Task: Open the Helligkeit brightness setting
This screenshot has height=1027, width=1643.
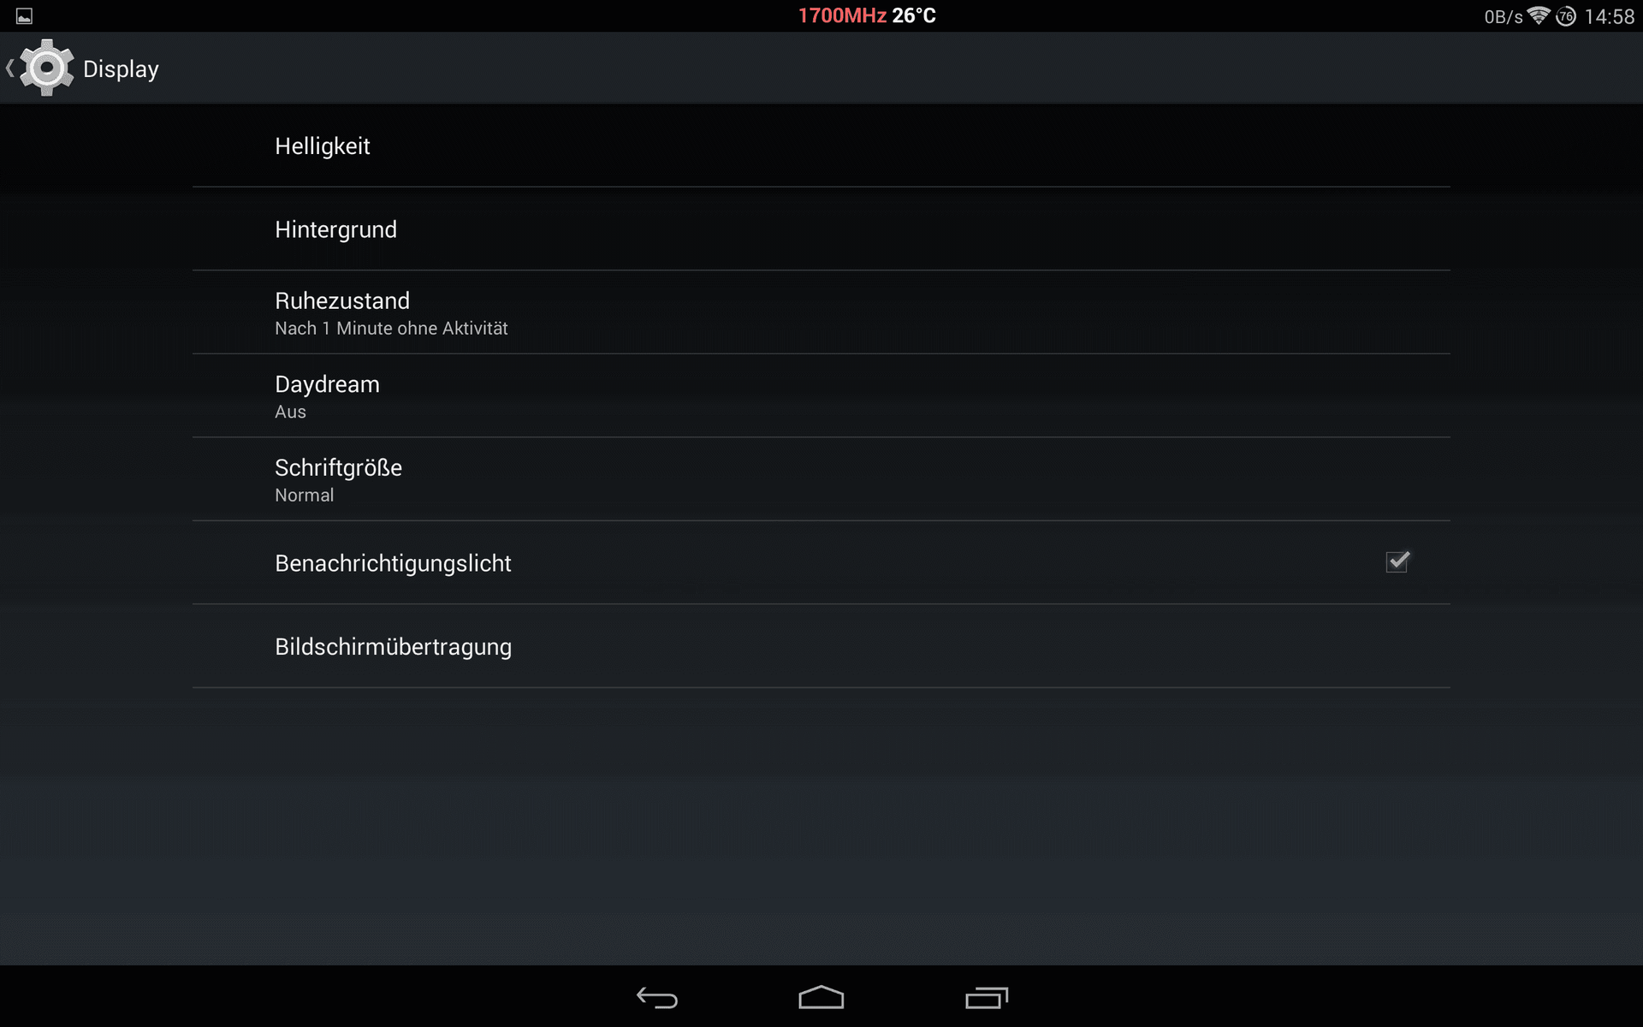Action: tap(821, 145)
